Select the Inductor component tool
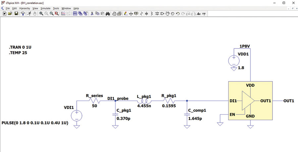 (x=151, y=14)
